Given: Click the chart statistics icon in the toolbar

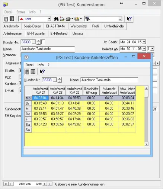Looking at the screenshot, I should point(77,19).
